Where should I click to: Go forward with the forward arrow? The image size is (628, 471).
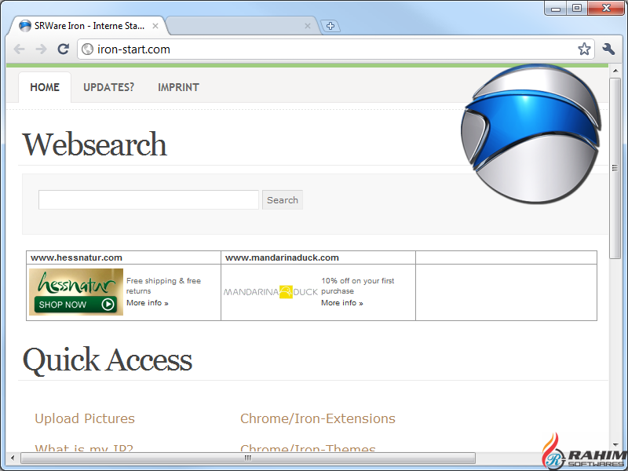(x=42, y=49)
